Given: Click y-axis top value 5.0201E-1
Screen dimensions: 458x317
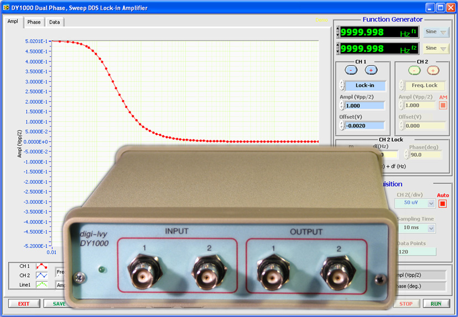Looking at the screenshot, I should coord(36,41).
